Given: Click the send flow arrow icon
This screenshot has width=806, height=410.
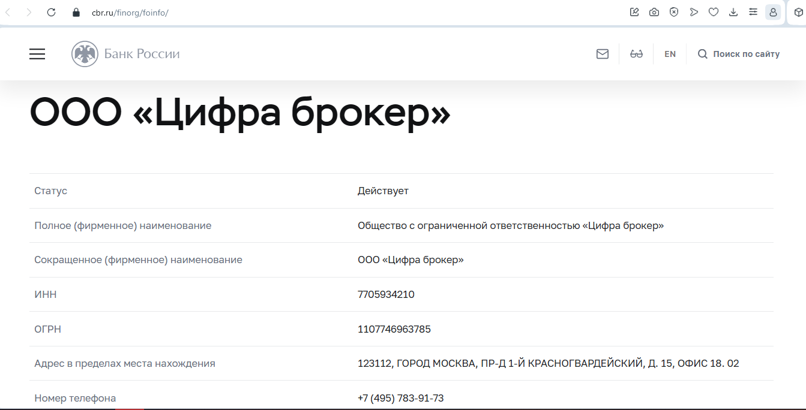Looking at the screenshot, I should click(x=694, y=12).
